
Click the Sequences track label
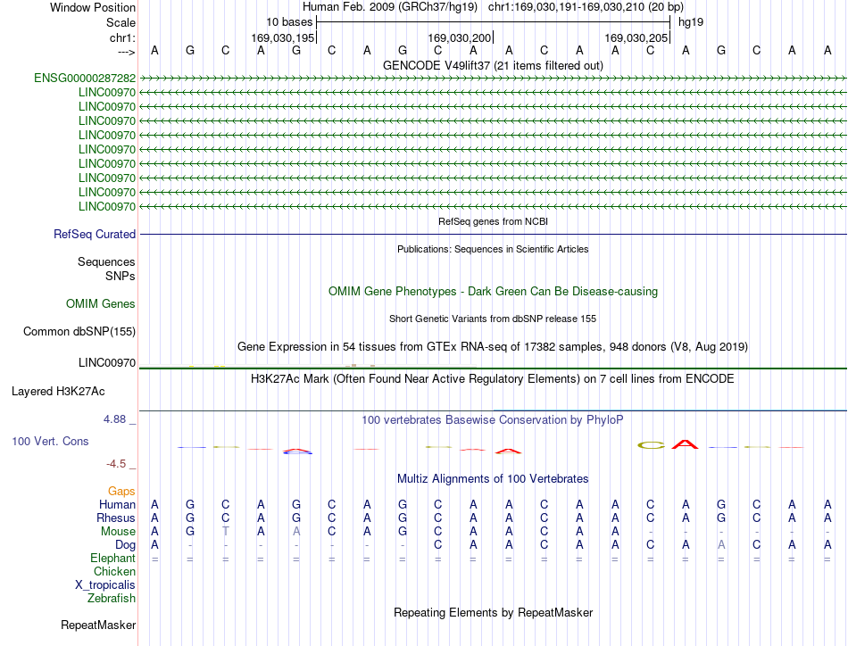coord(106,261)
